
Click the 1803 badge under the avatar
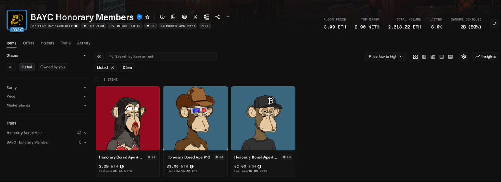(17, 30)
